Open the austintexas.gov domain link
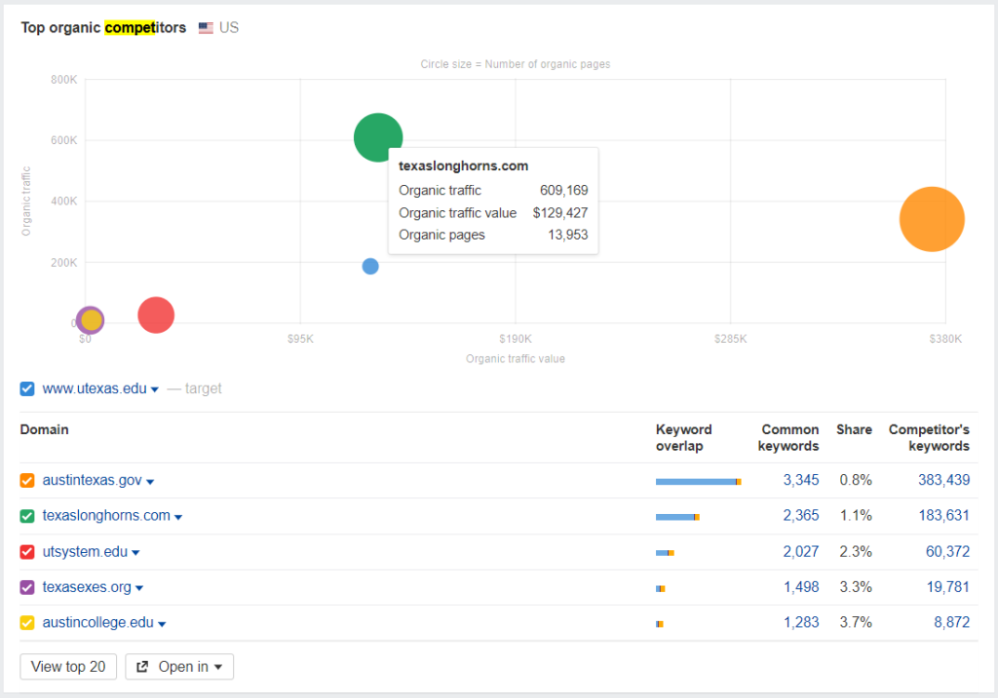This screenshot has height=698, width=998. pos(93,480)
